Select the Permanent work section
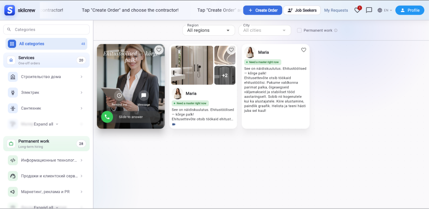 pyautogui.click(x=46, y=144)
